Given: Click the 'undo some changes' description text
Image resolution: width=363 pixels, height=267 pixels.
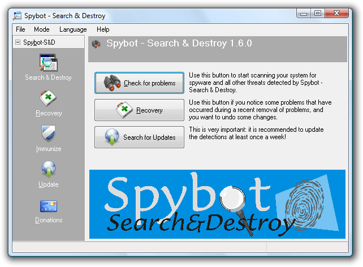Looking at the screenshot, I should coord(260,110).
